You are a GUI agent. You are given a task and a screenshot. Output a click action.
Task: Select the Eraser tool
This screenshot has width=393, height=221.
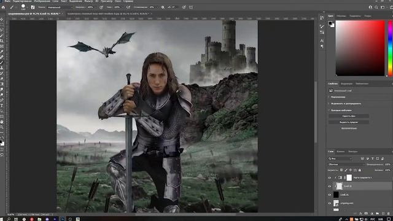(2, 79)
